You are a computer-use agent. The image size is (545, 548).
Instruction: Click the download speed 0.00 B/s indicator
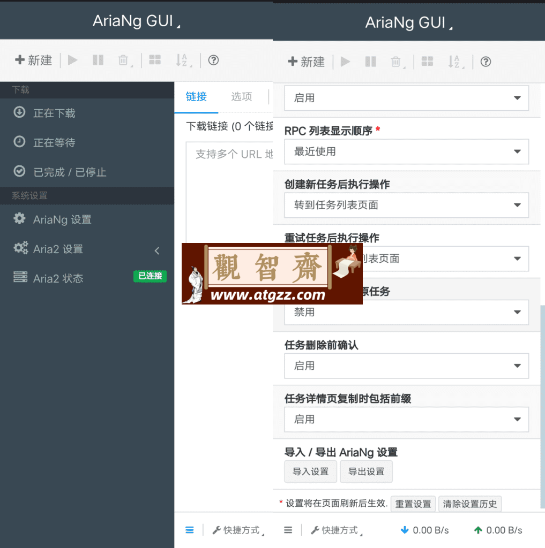tap(424, 530)
